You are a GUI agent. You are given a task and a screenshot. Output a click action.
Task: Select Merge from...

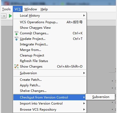point(50,50)
